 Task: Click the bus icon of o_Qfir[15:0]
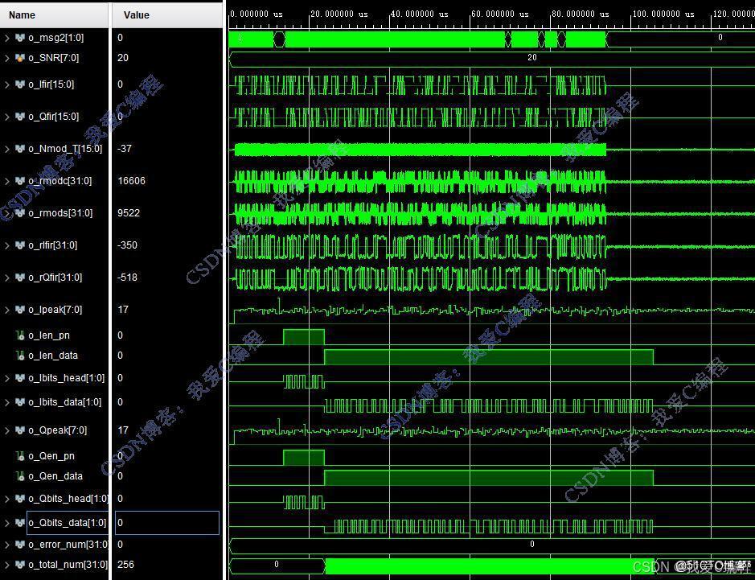20,117
